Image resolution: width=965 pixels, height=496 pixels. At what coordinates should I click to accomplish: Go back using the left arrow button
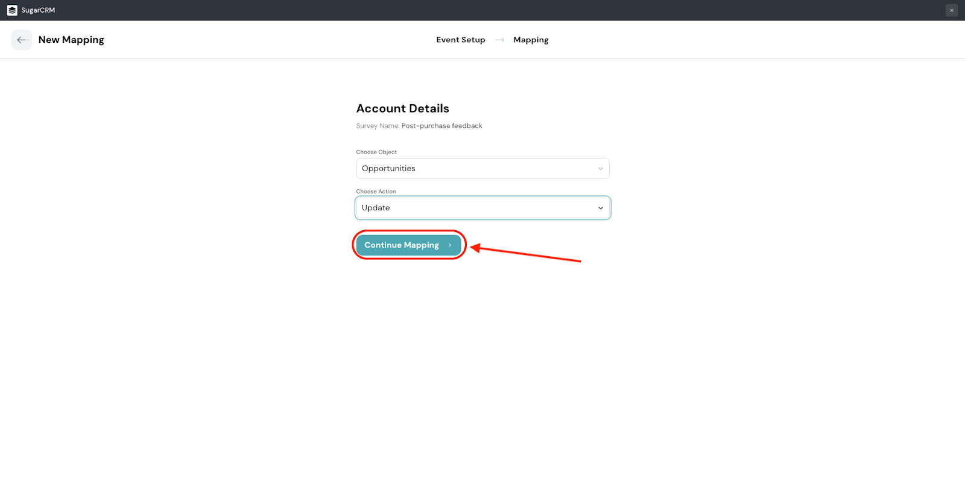(x=22, y=40)
